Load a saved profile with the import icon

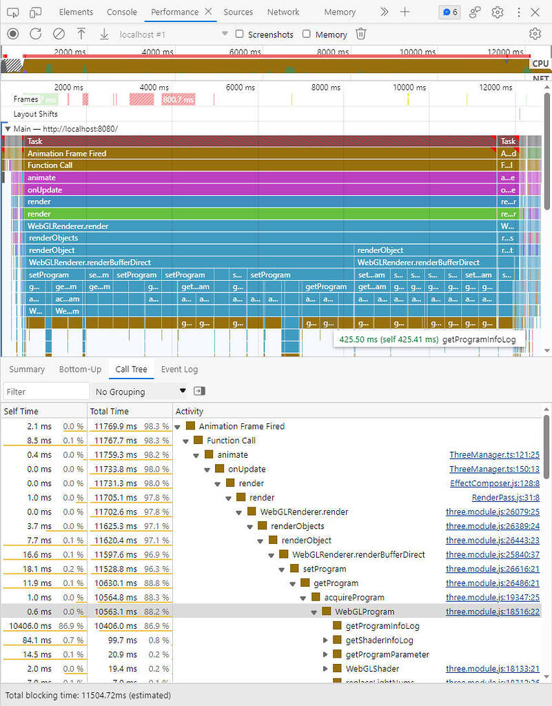(x=81, y=33)
